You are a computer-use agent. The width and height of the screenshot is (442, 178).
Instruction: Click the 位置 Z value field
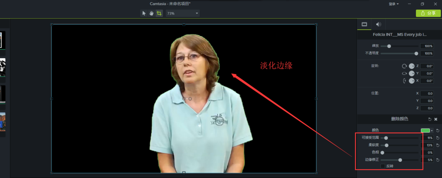pos(427,108)
